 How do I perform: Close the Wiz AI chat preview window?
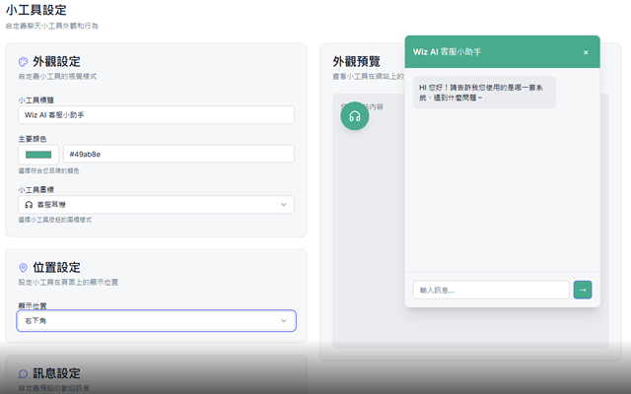[x=585, y=52]
